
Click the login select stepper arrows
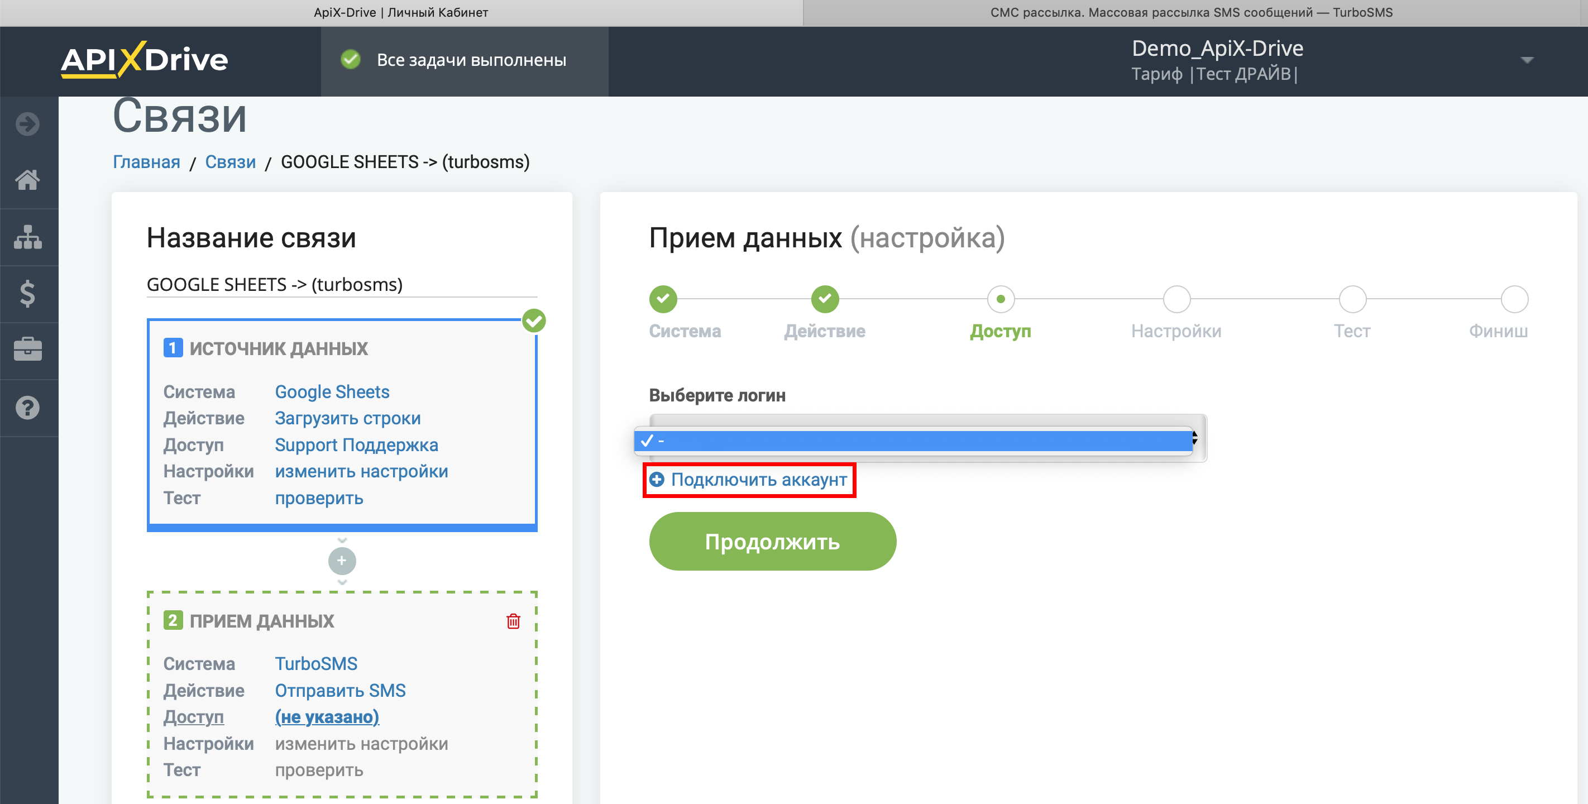[x=1195, y=438]
